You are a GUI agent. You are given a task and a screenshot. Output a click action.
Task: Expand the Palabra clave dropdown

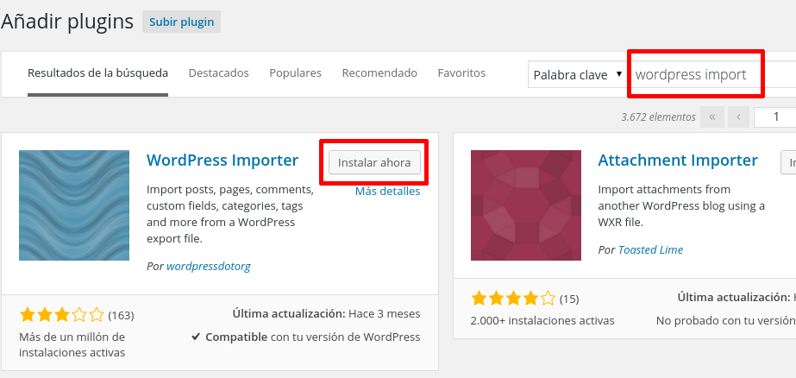[x=577, y=75]
